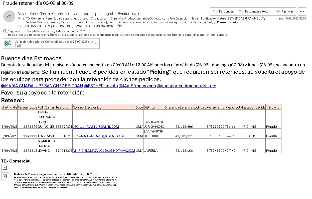This screenshot has height=199, width=312.
Task: Click the mention MARIA GUADALUPE SANCHEZ BELTRAN
Action: click(x=42, y=86)
